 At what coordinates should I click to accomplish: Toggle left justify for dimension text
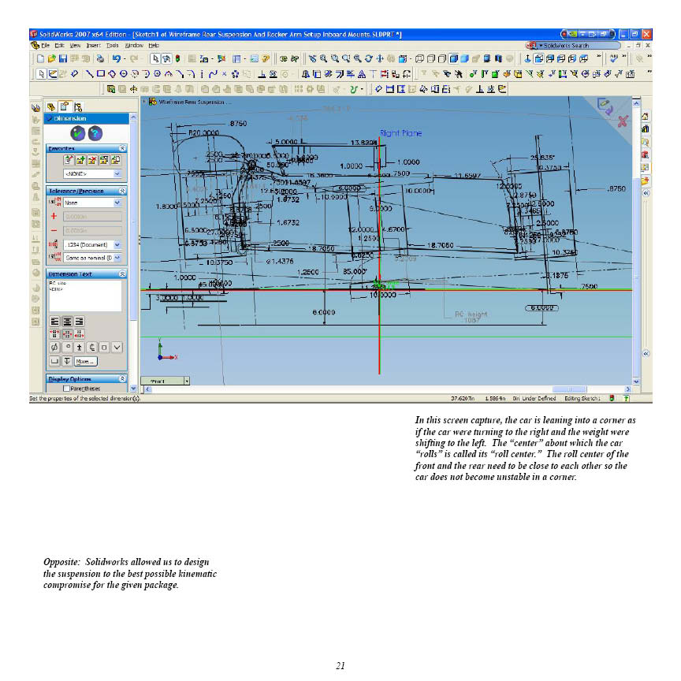tap(54, 321)
